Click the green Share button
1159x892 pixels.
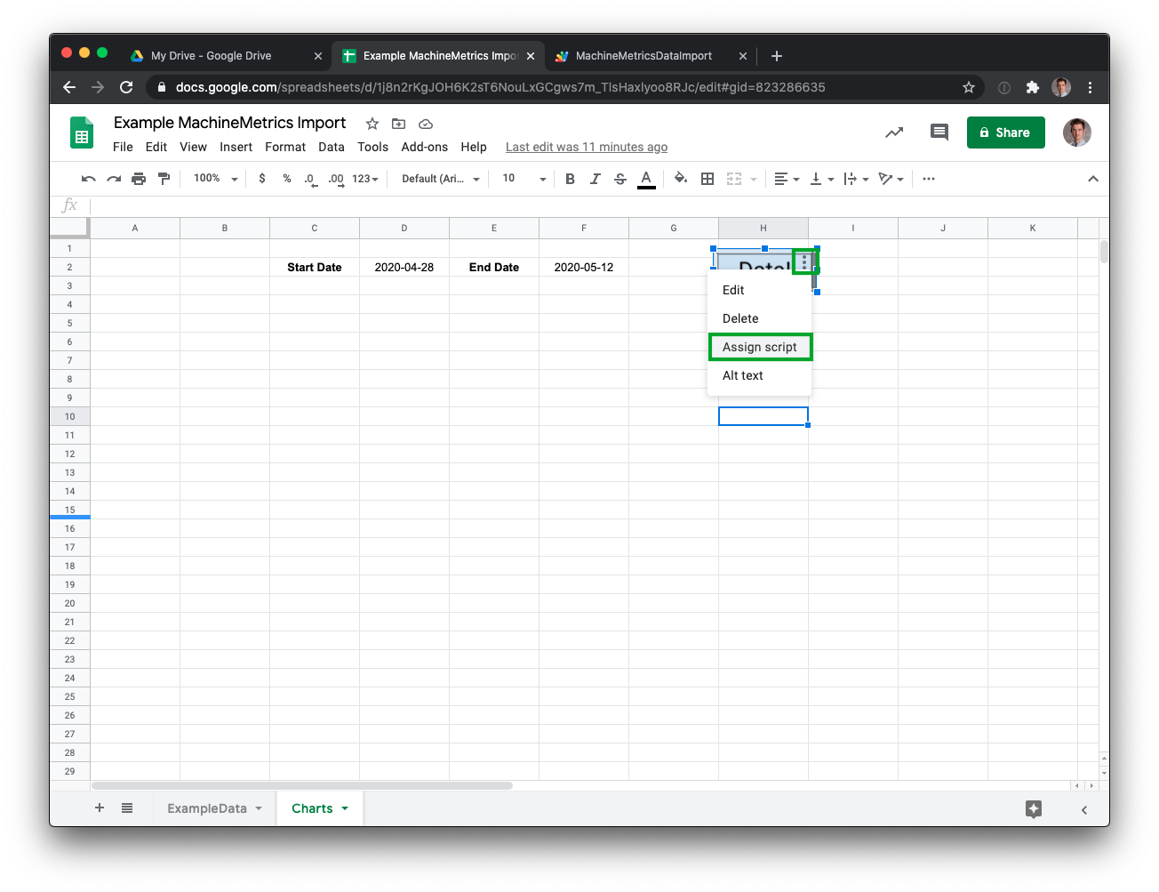tap(1005, 133)
